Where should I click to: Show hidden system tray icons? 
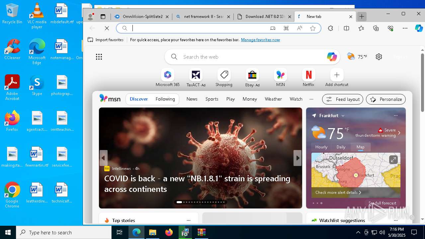(358, 232)
